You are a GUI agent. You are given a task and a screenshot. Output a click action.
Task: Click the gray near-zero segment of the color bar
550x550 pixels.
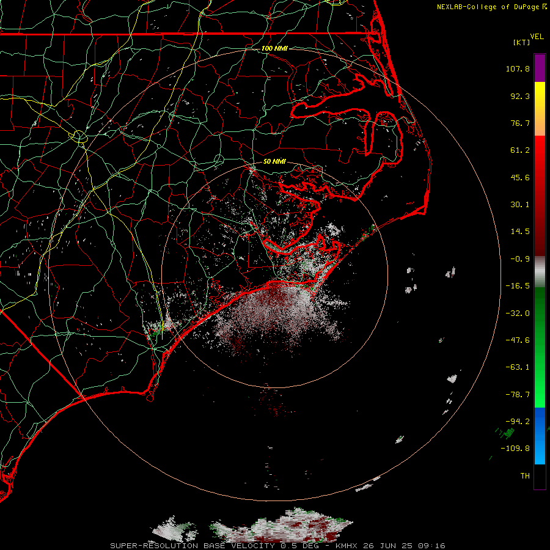540,270
